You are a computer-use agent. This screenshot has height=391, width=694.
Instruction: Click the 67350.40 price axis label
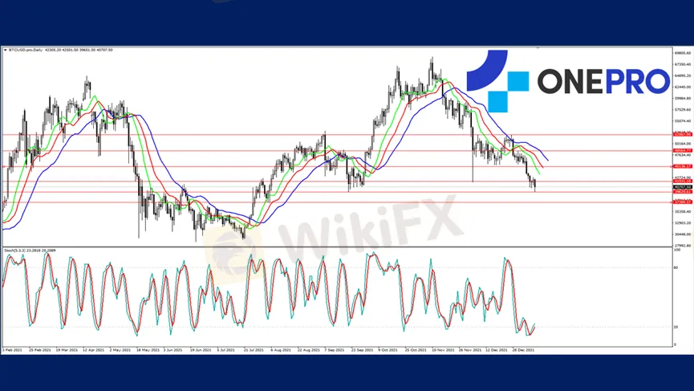click(x=683, y=64)
